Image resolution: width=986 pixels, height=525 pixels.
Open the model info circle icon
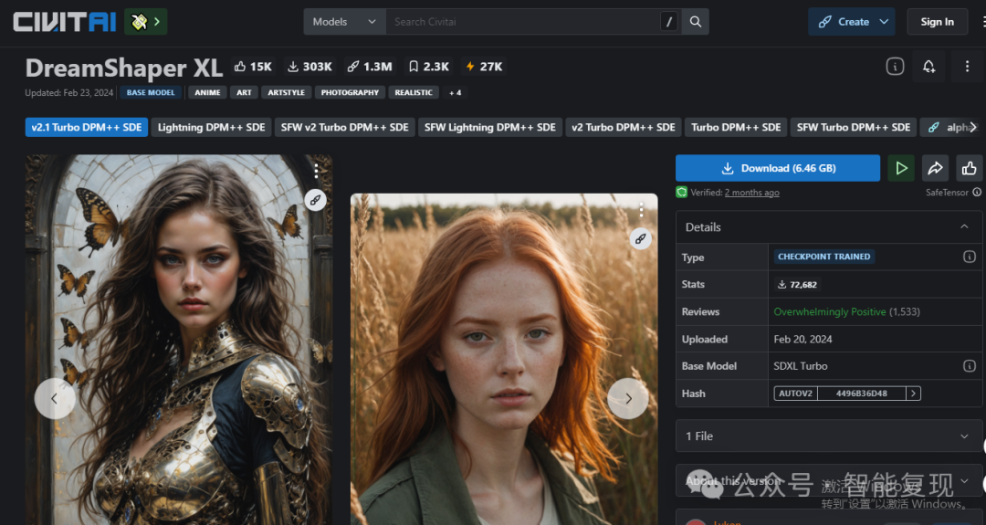[895, 66]
